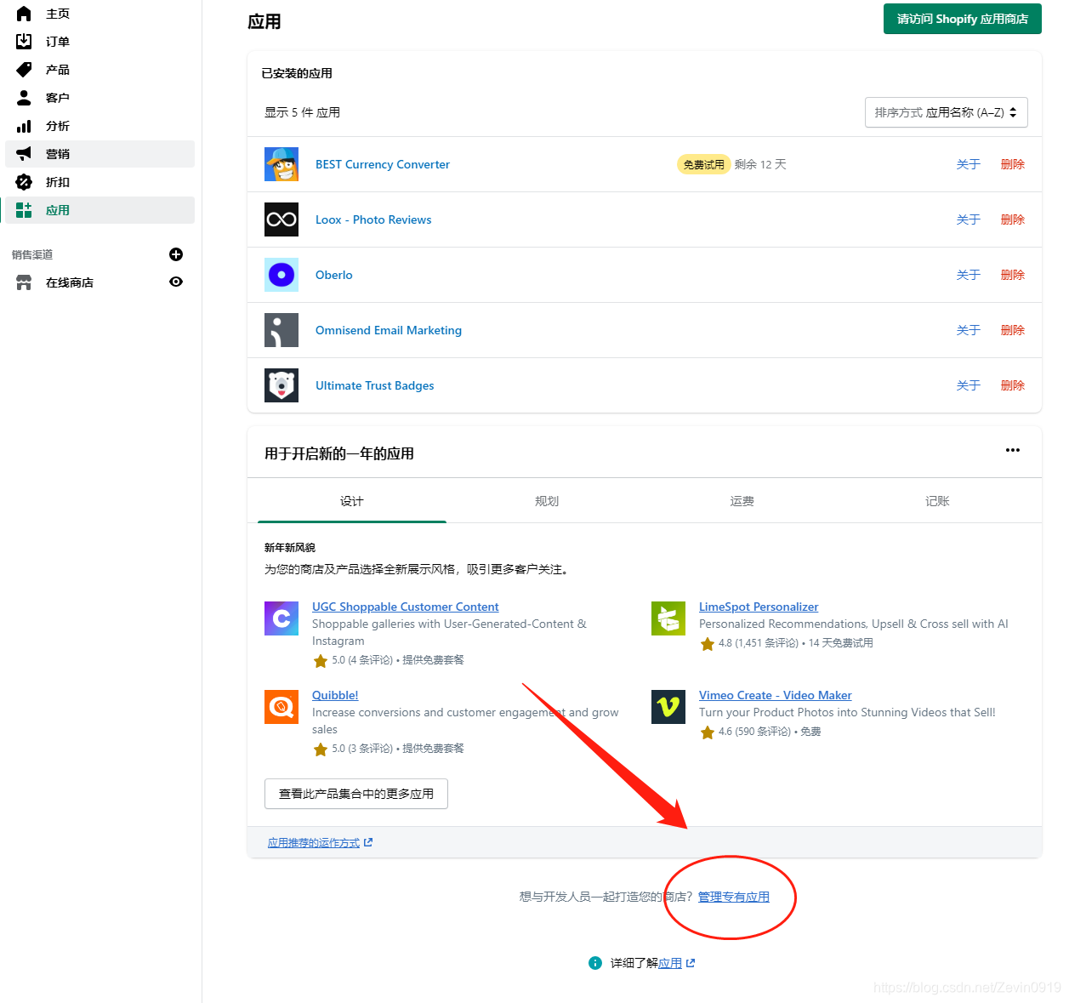Switch to the 记账 tab
The image size is (1069, 1003).
[x=937, y=501]
